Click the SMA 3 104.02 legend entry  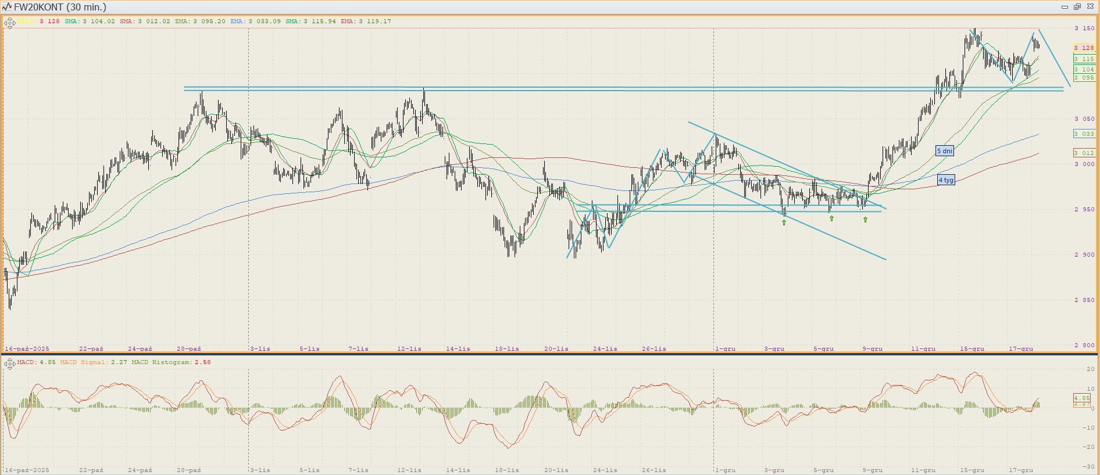click(90, 21)
